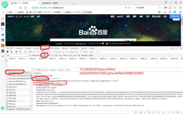Enable Group by frame checkbox

point(37,52)
